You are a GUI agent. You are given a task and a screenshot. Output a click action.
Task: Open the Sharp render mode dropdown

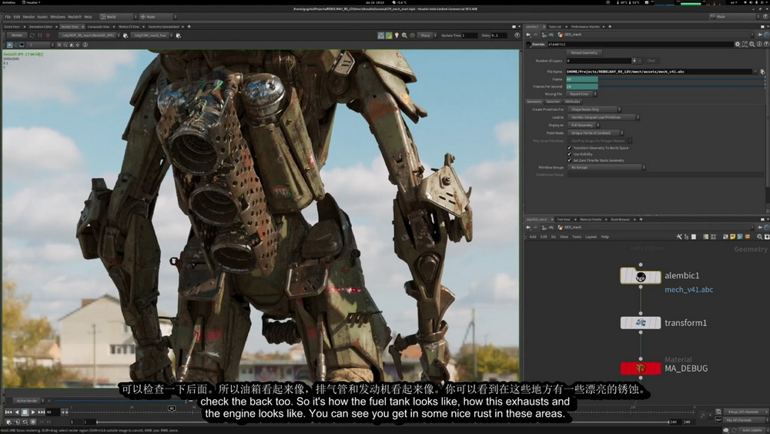pyautogui.click(x=427, y=35)
